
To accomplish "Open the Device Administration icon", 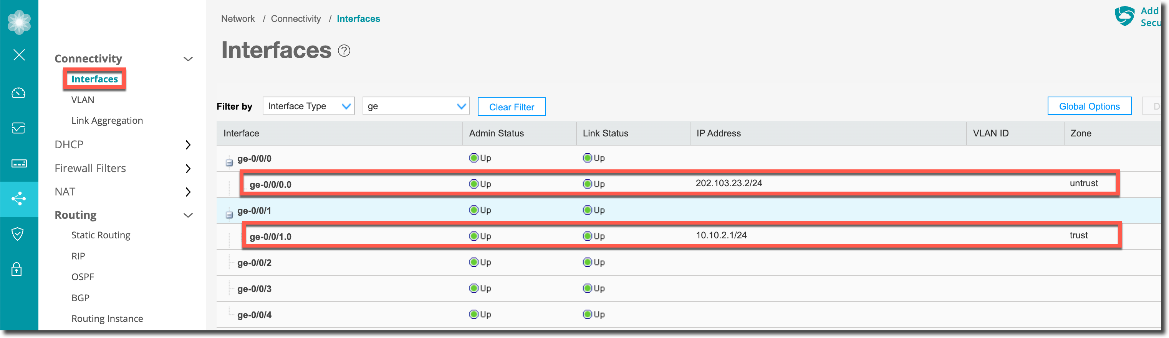I will 18,164.
